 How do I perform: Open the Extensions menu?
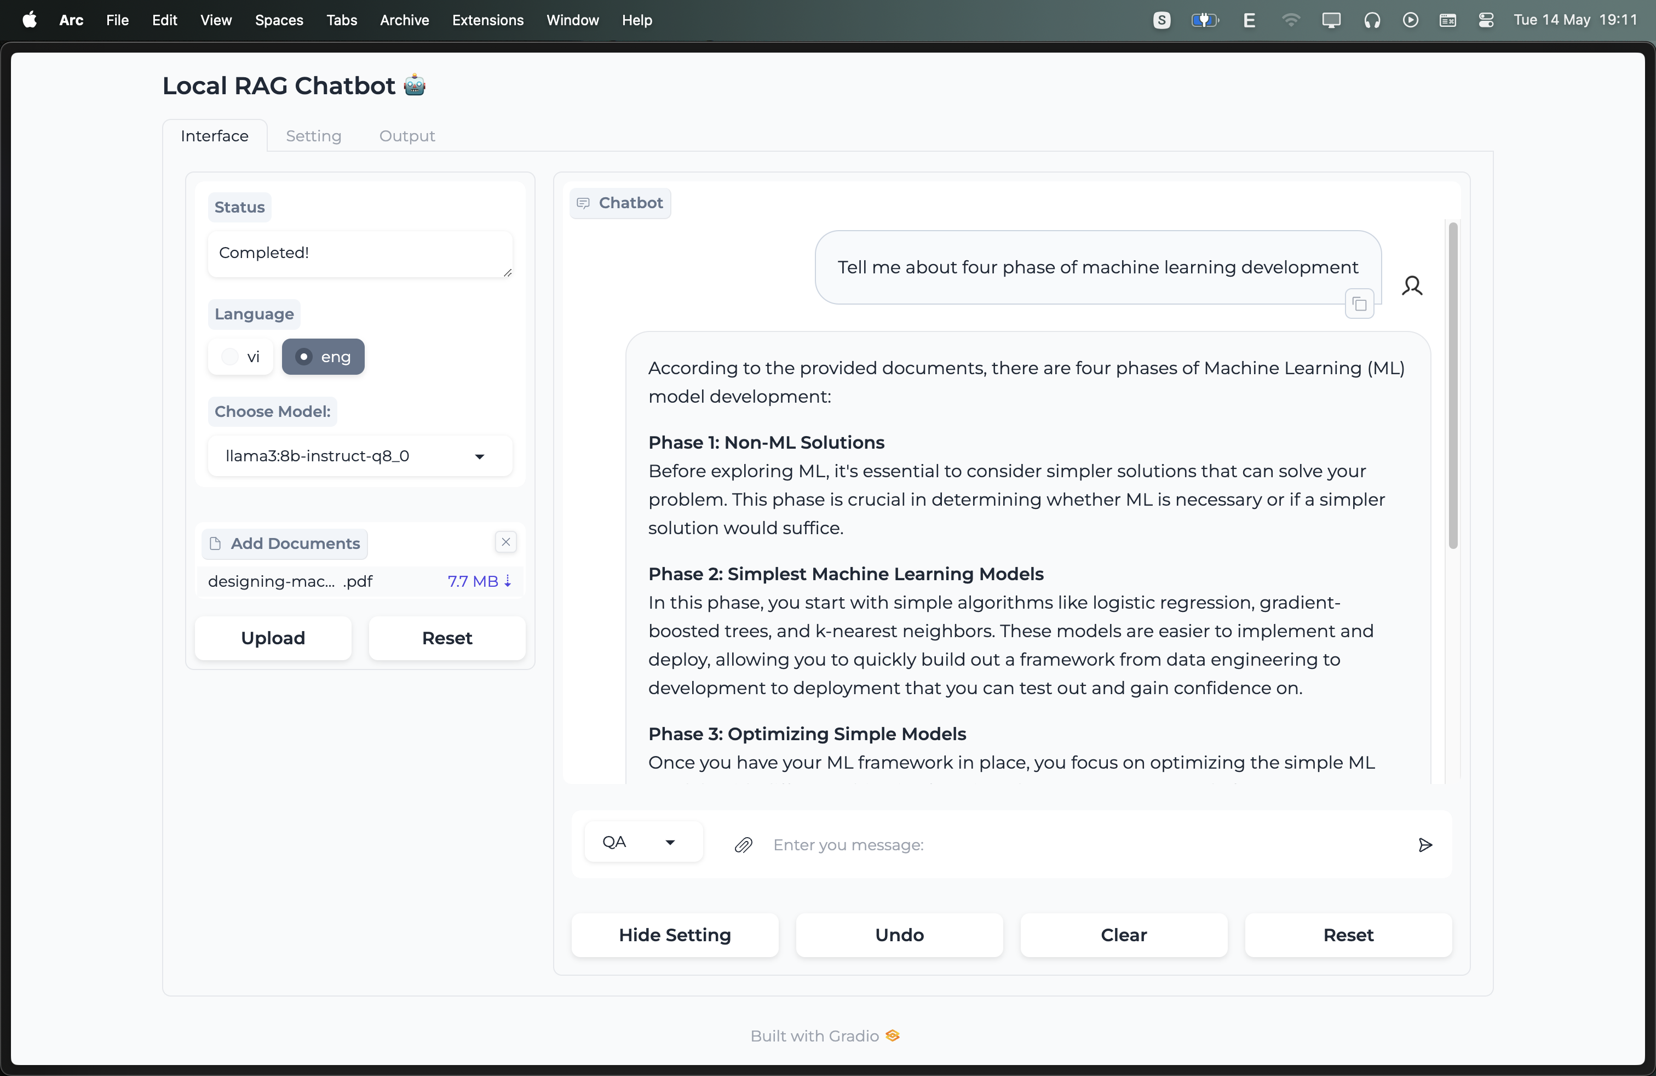click(x=487, y=20)
